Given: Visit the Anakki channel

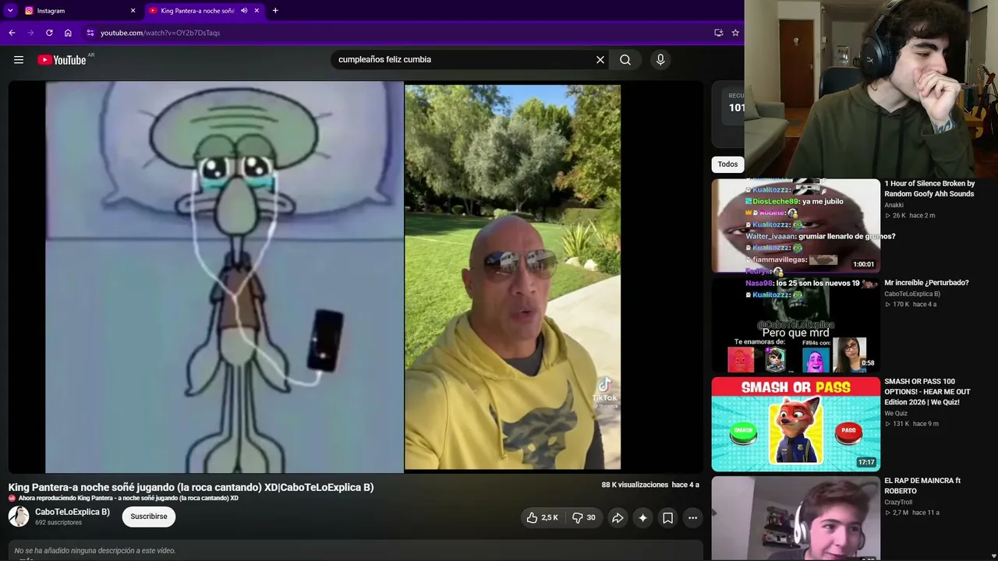Looking at the screenshot, I should [x=894, y=205].
